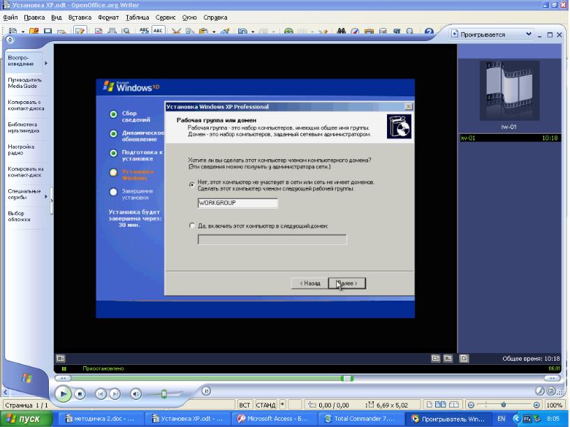The height and width of the screenshot is (427, 570).
Task: Select the 'Да, включить этот компьютер' radio
Action: [x=191, y=225]
